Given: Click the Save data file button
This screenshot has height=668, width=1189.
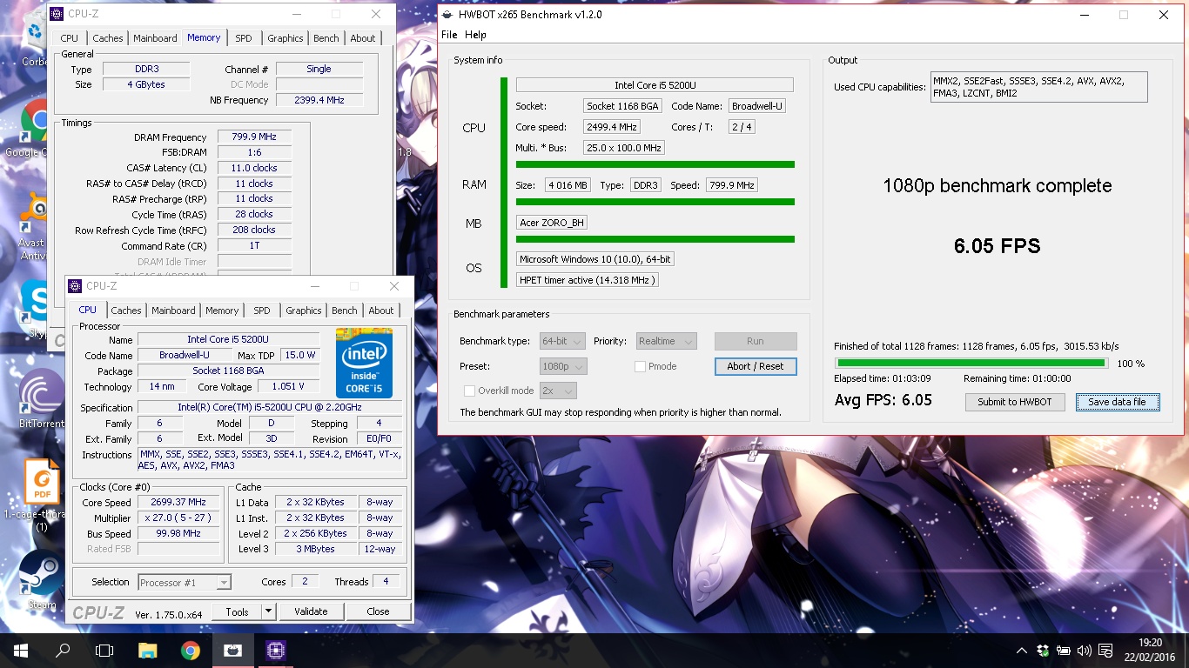Looking at the screenshot, I should click(x=1118, y=402).
